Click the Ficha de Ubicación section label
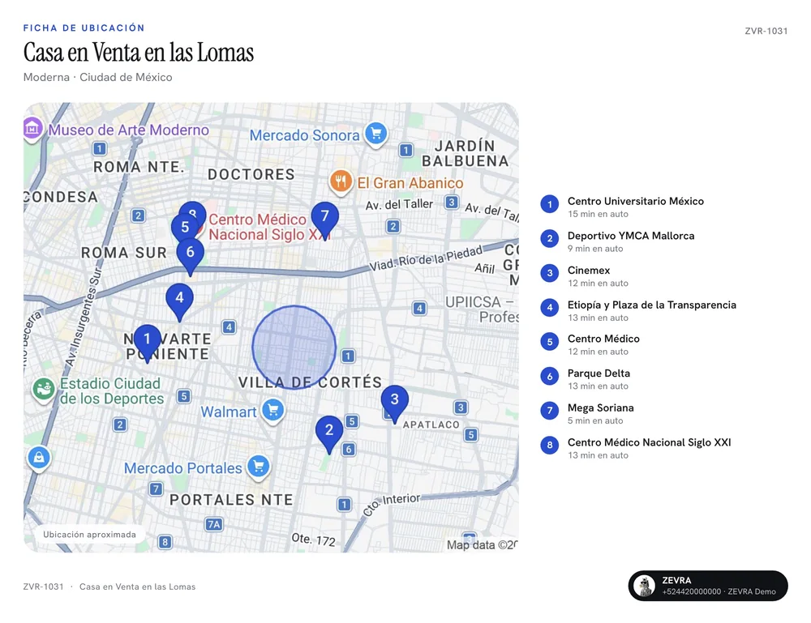Screen dimensions: 811x623 click(84, 28)
